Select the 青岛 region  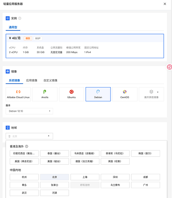[x=24, y=185]
